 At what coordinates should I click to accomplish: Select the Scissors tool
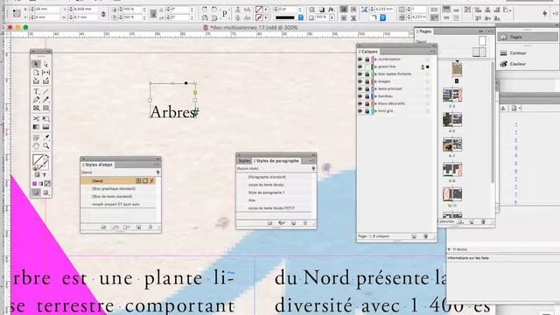pos(36,119)
